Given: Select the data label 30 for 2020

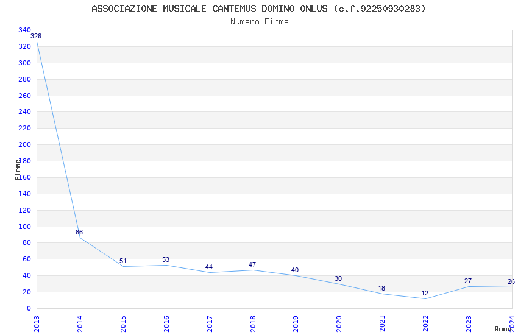Looking at the screenshot, I should click(338, 278).
